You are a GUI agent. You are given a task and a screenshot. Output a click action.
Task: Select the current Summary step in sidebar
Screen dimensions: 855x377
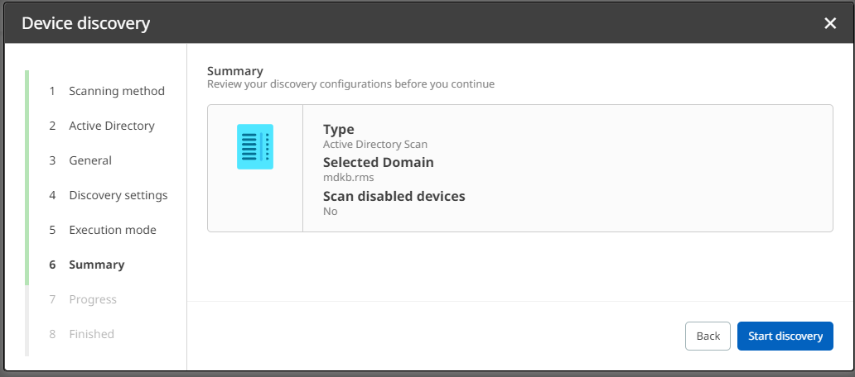point(96,265)
